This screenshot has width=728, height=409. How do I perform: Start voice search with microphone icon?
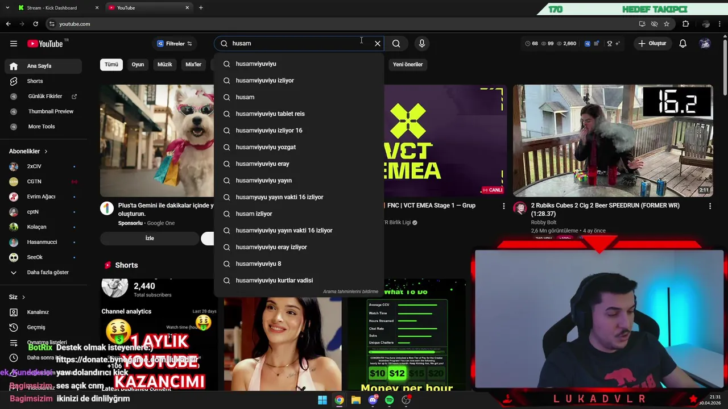pyautogui.click(x=421, y=43)
